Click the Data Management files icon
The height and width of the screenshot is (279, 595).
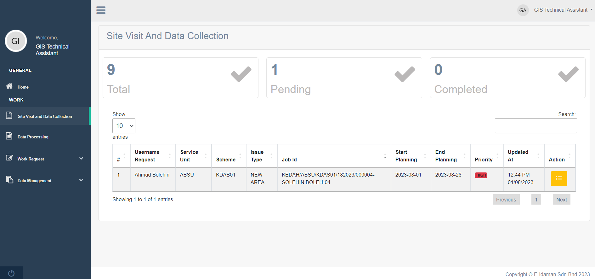9,180
